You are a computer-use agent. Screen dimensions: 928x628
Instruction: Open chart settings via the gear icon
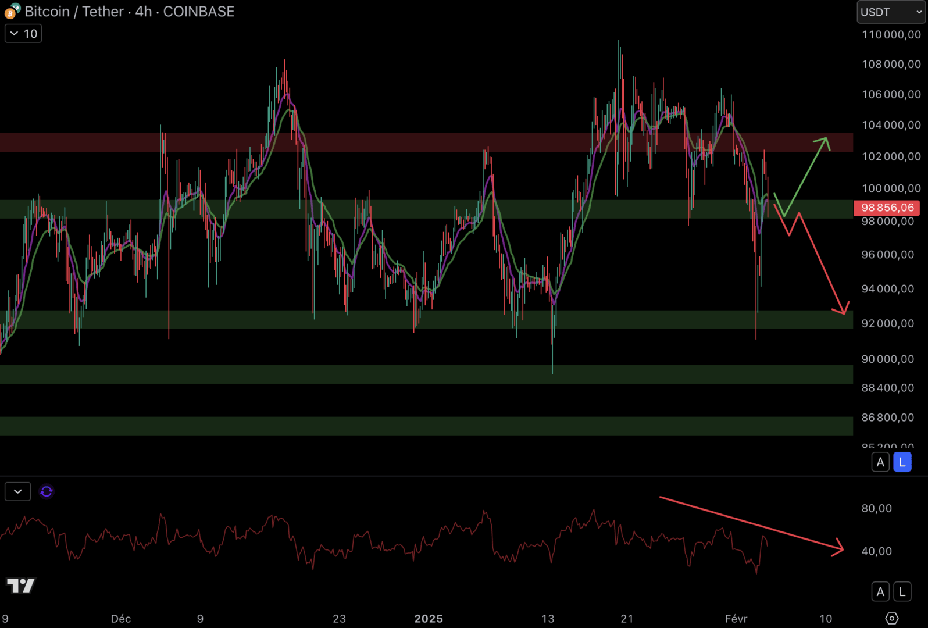point(891,618)
